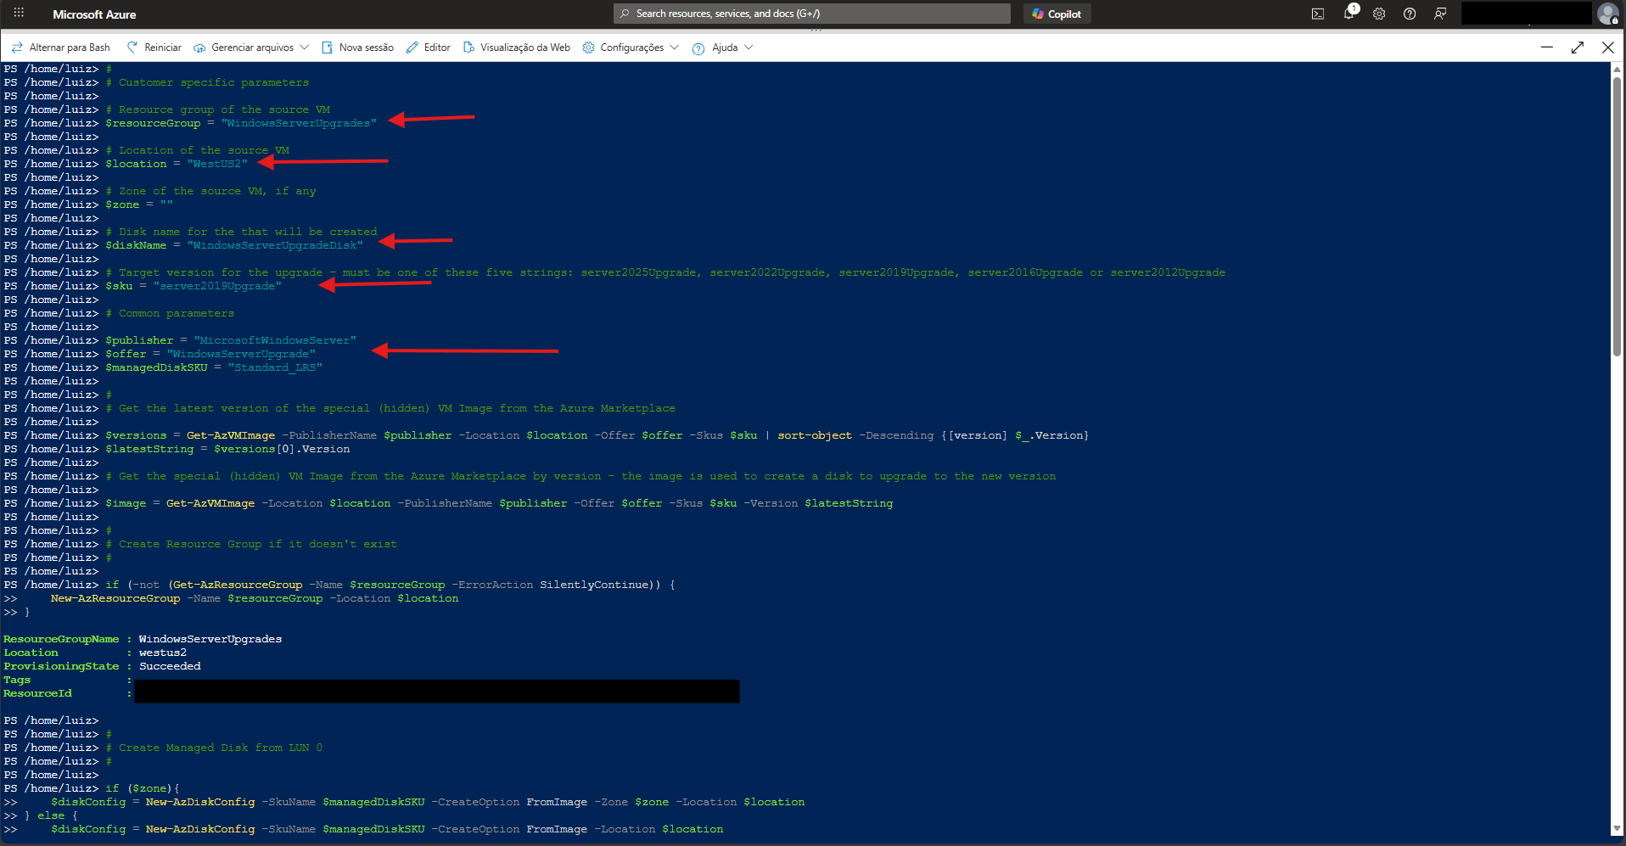Image resolution: width=1626 pixels, height=846 pixels.
Task: Open the help question mark icon
Action: point(1410,14)
